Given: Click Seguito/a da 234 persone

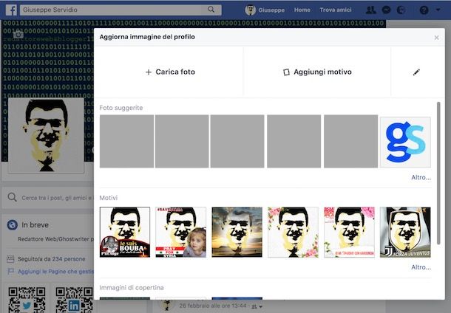Looking at the screenshot, I should [52, 259].
